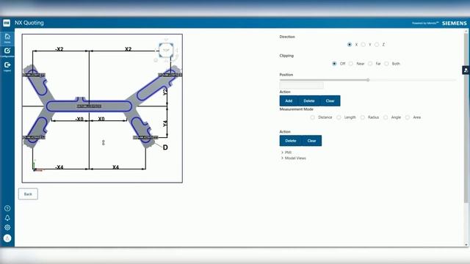The height and width of the screenshot is (264, 470).
Task: Choose Length measurement mode
Action: (x=339, y=117)
